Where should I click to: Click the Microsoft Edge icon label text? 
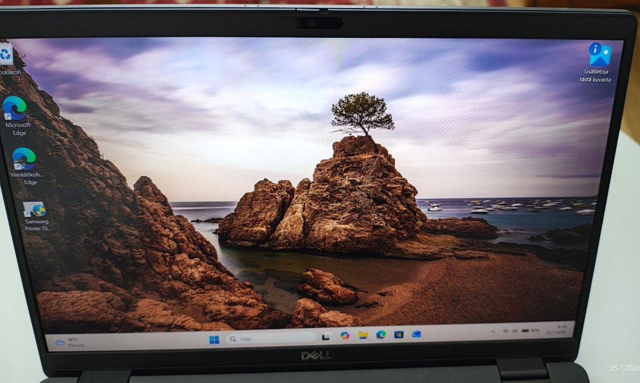pyautogui.click(x=18, y=129)
